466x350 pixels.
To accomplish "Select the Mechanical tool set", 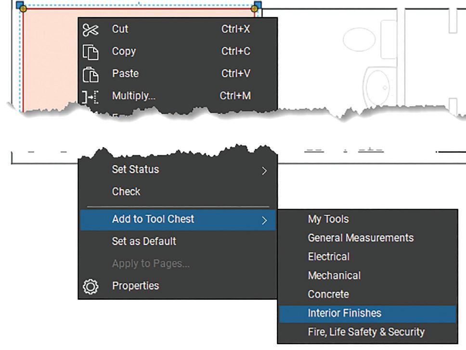I will [x=334, y=276].
